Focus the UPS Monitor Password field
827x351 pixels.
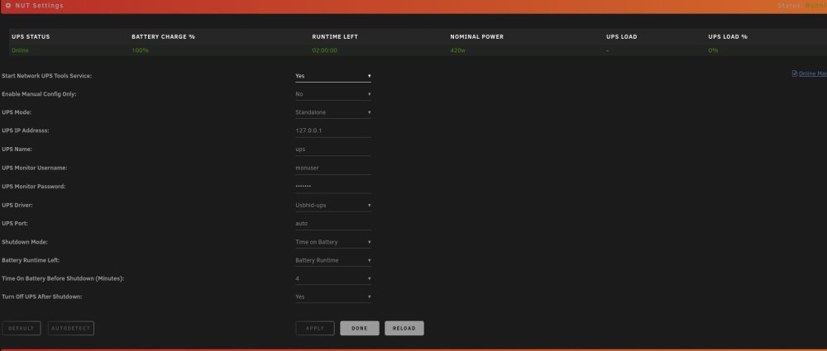tap(332, 187)
